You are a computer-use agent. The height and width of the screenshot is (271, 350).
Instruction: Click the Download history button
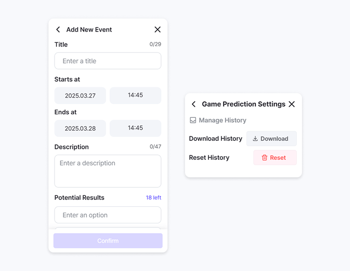[271, 139]
